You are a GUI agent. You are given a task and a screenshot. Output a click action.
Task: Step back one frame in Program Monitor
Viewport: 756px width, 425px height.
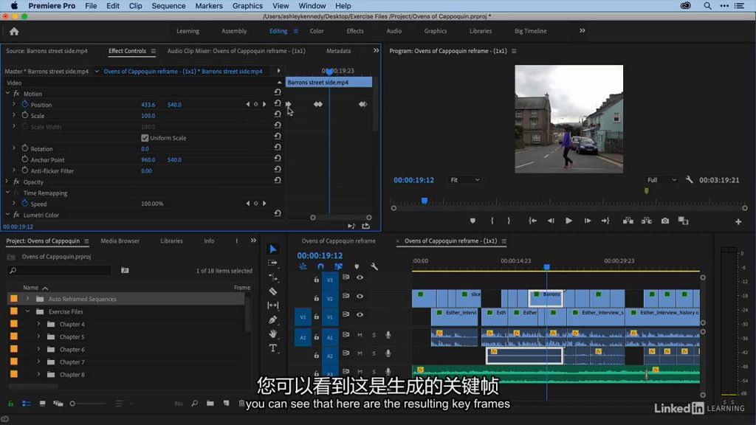point(551,221)
